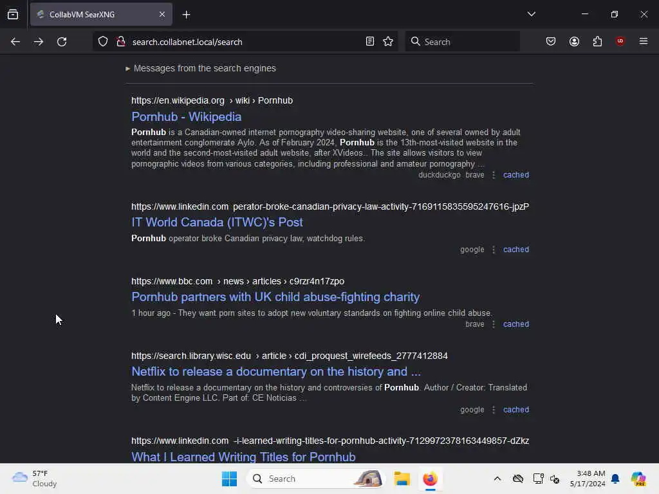
Task: Show hidden system tray icons chevron
Action: coord(497,479)
